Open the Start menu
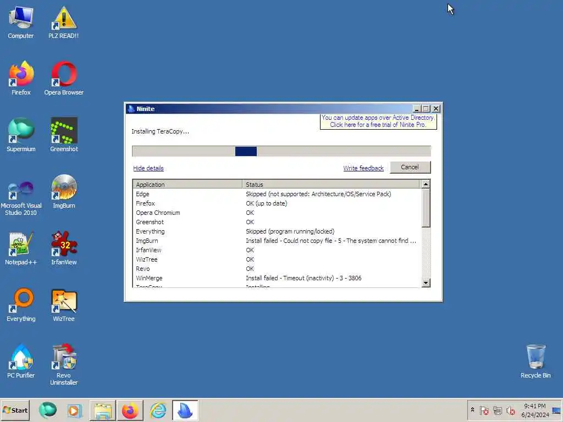 15,410
